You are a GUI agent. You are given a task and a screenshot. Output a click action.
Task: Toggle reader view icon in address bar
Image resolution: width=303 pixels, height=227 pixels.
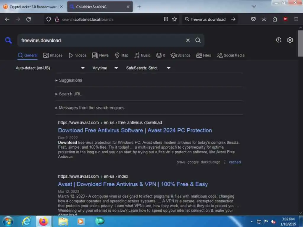166,19
